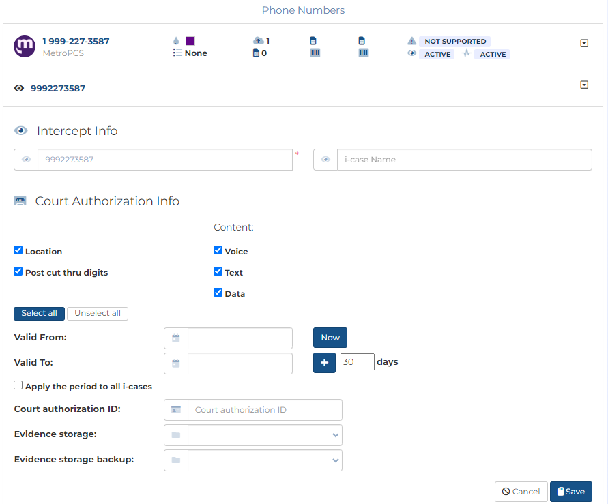Expand the 1 999-227-3587 phone row arrow
Screen dimensions: 608x504
[584, 43]
